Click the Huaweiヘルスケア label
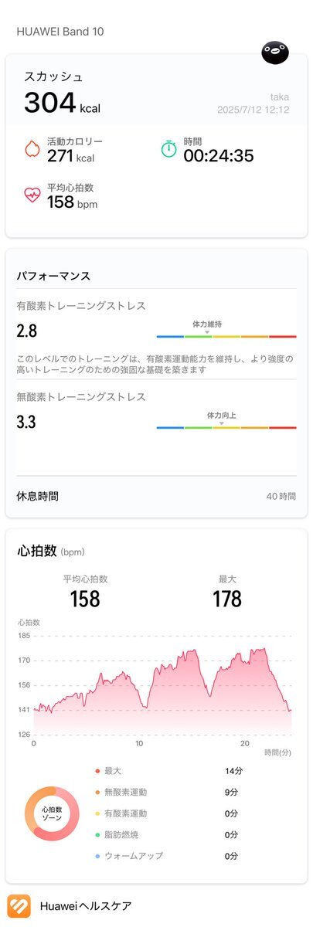This screenshot has width=313, height=927. click(85, 906)
